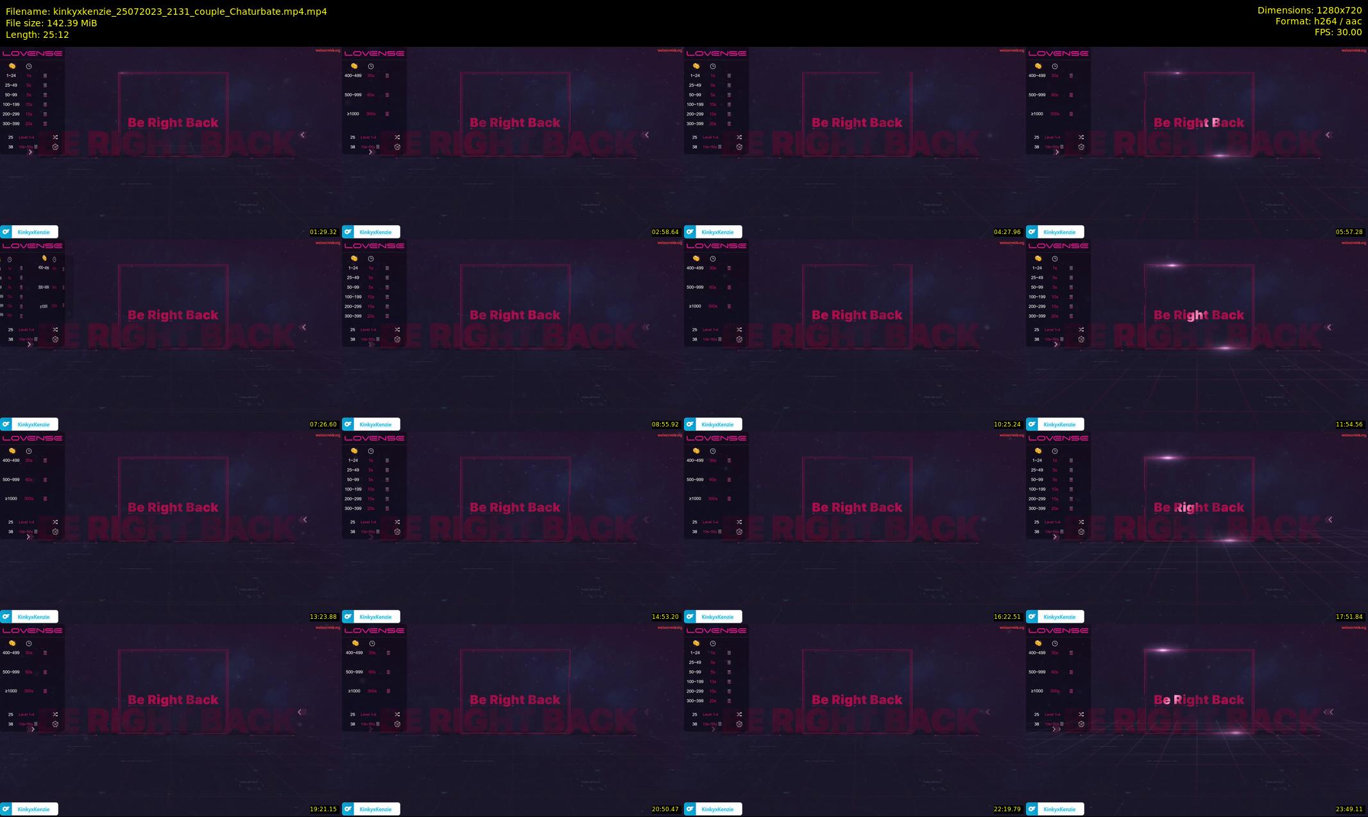Click the Level 1-4 label in the 07:26.60 frame
1368x817 pixels.
point(26,330)
